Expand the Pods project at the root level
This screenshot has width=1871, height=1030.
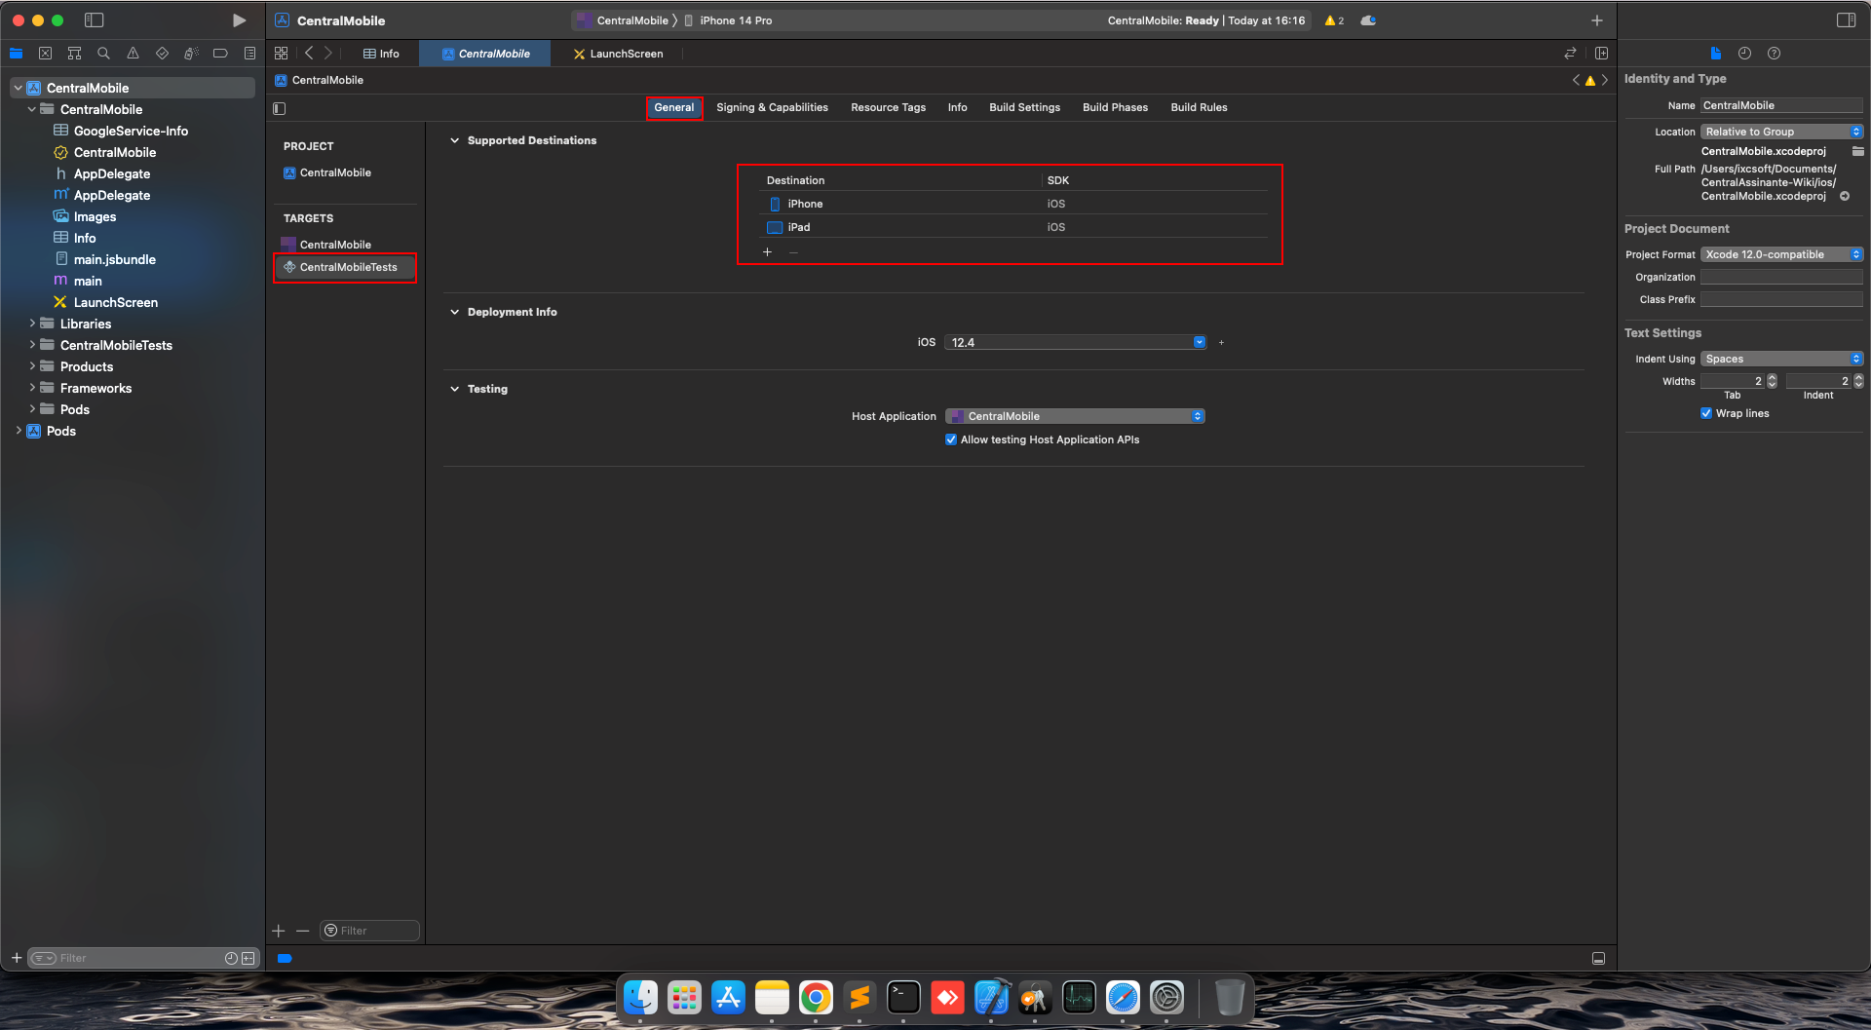click(19, 431)
